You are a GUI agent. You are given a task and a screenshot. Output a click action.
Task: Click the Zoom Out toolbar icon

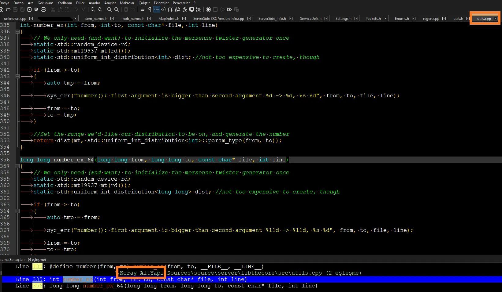click(x=117, y=10)
